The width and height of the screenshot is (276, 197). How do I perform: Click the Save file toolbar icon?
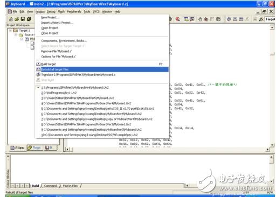click(x=23, y=19)
